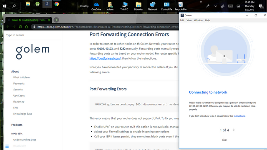Image resolution: width=267 pixels, height=150 pixels.
Task: Switch to Golem app in taskbar
Action: point(47,4)
